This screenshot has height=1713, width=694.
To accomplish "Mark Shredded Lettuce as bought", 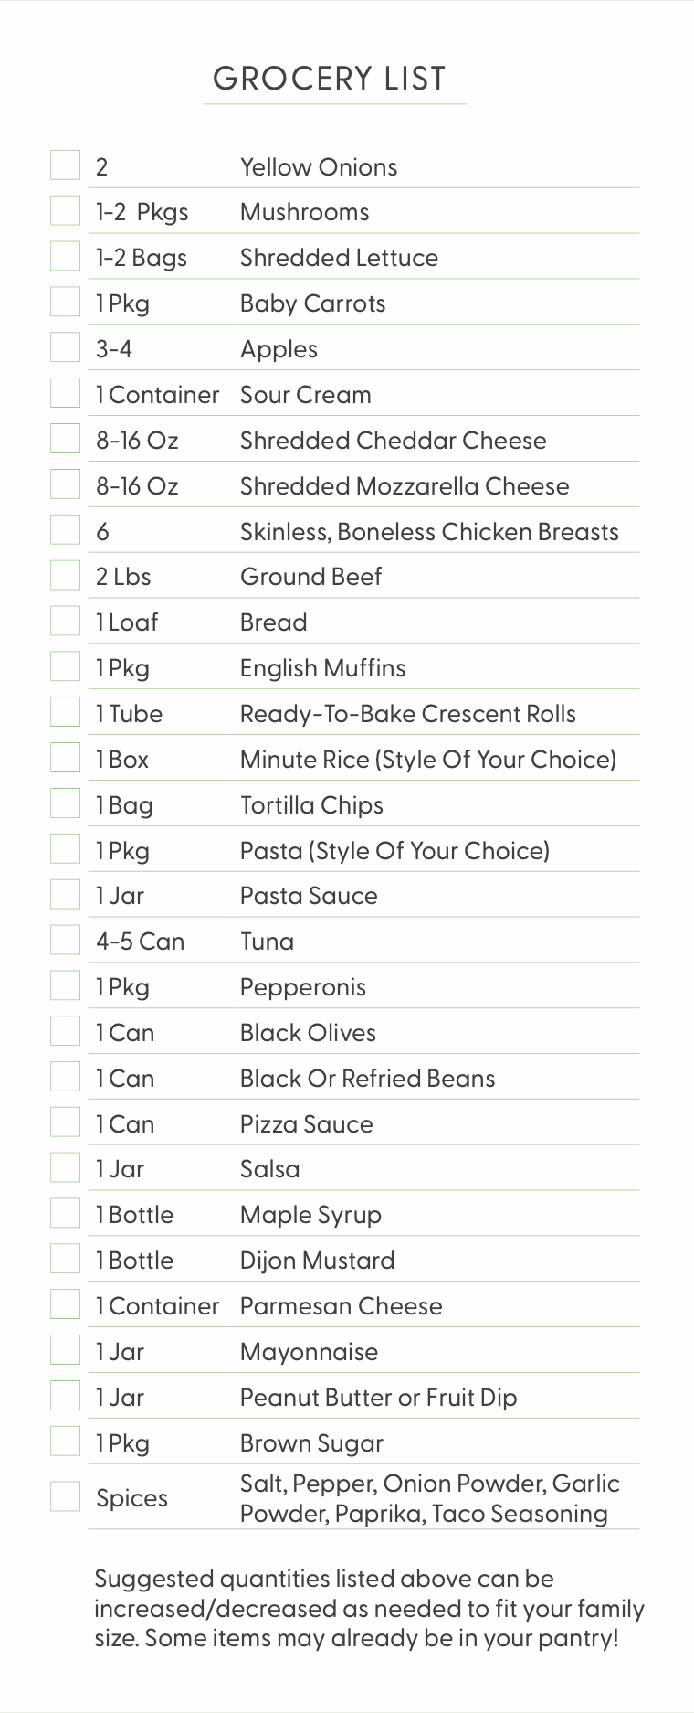I will (x=65, y=256).
